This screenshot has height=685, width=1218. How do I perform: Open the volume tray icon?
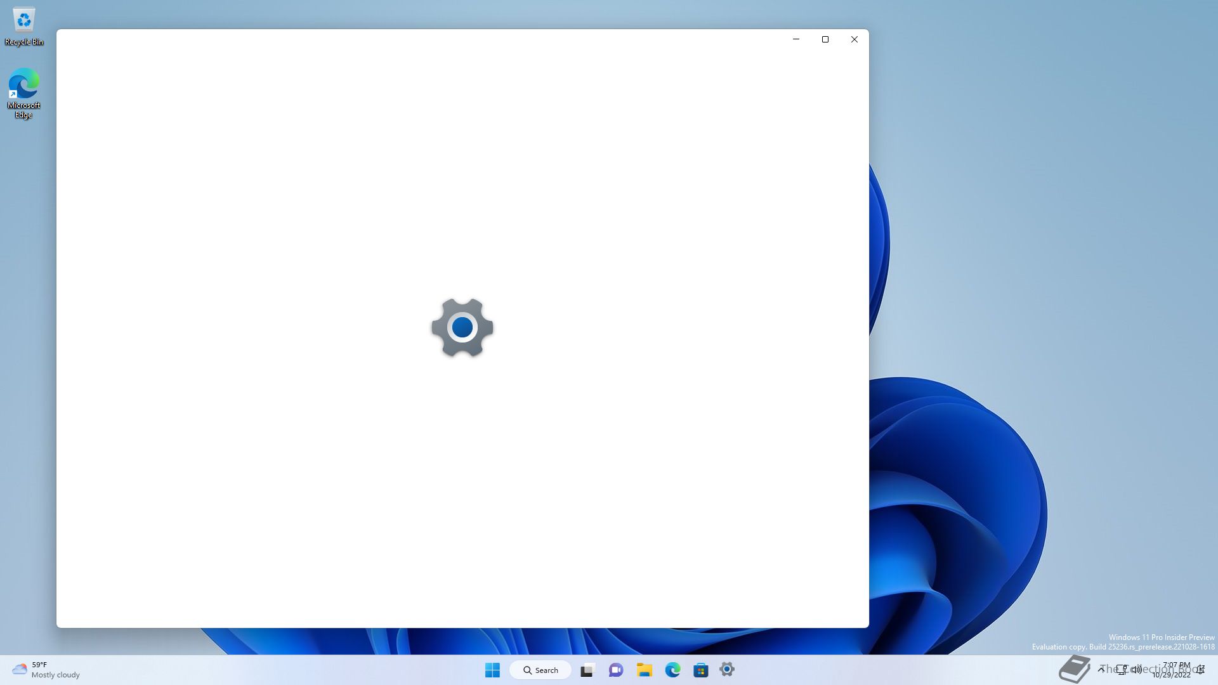pos(1136,669)
